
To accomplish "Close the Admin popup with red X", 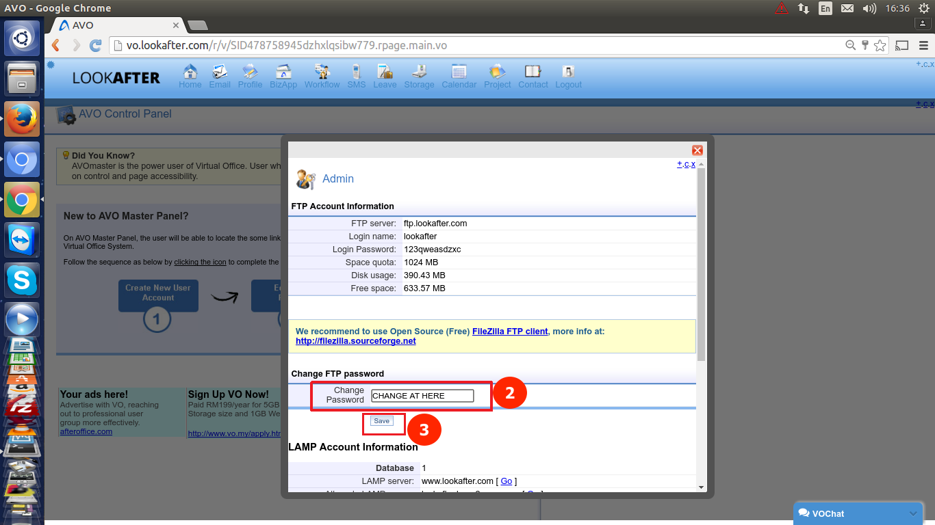I will pos(697,150).
